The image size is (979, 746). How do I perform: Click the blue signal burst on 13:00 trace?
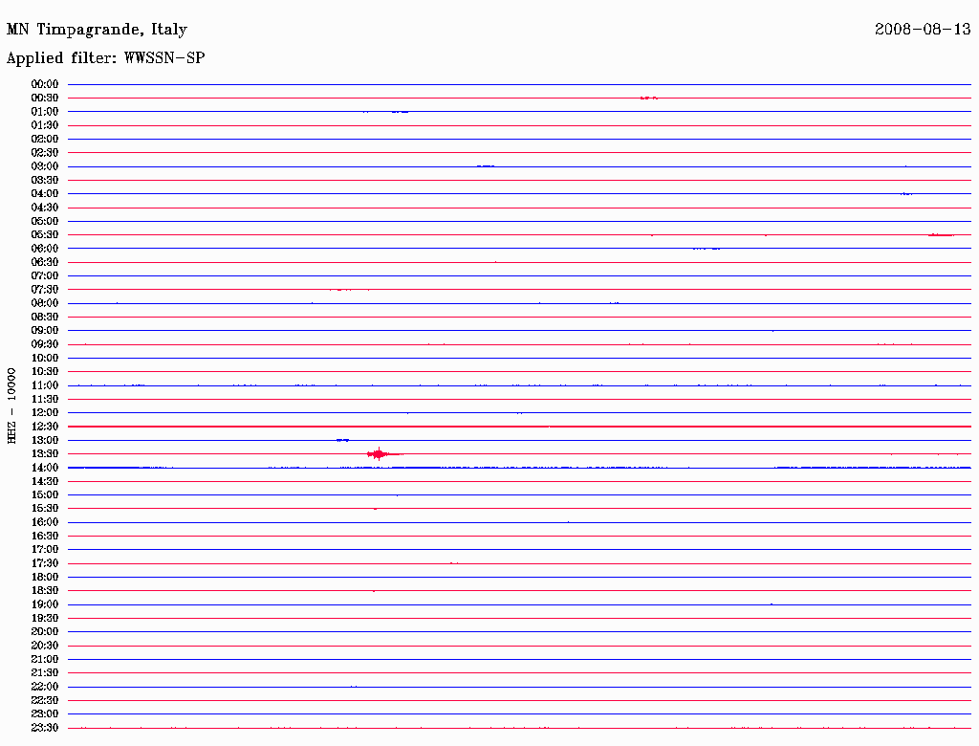point(343,440)
